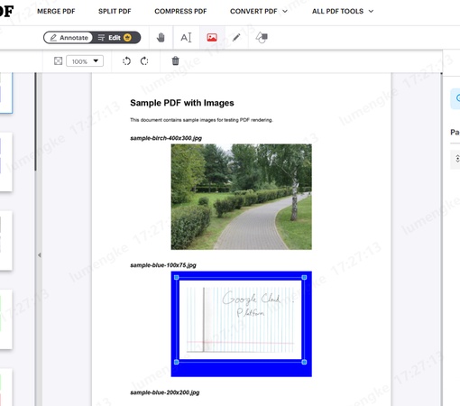Click the birch park path image

(242, 197)
